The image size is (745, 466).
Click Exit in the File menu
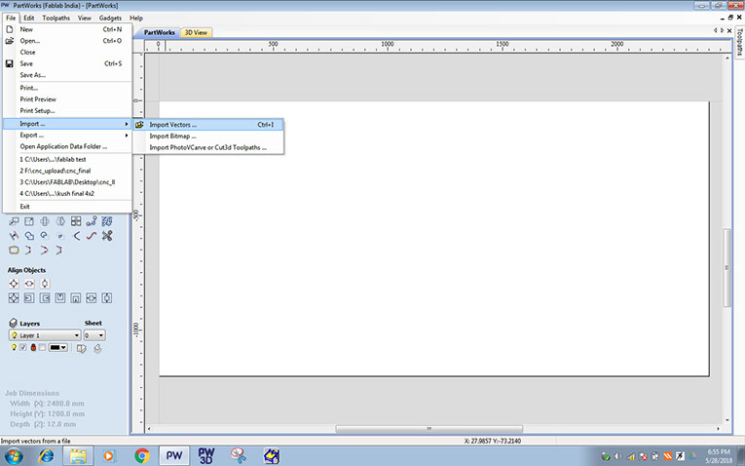tap(67, 207)
